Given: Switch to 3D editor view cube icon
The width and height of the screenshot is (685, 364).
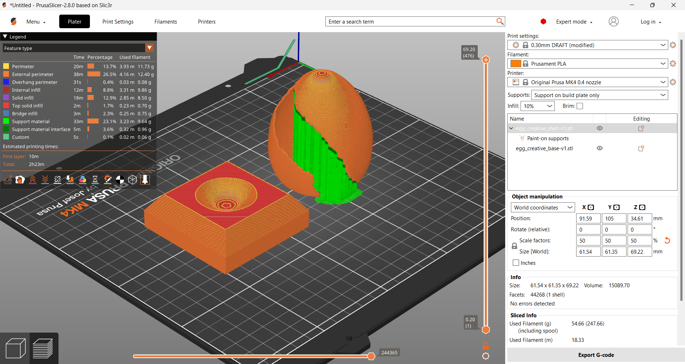Looking at the screenshot, I should pos(15,348).
